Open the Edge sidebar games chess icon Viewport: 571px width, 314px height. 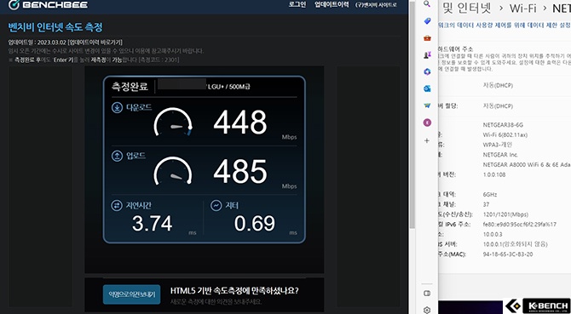pyautogui.click(x=428, y=54)
